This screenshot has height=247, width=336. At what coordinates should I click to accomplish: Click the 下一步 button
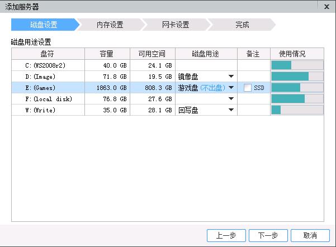[268, 235]
